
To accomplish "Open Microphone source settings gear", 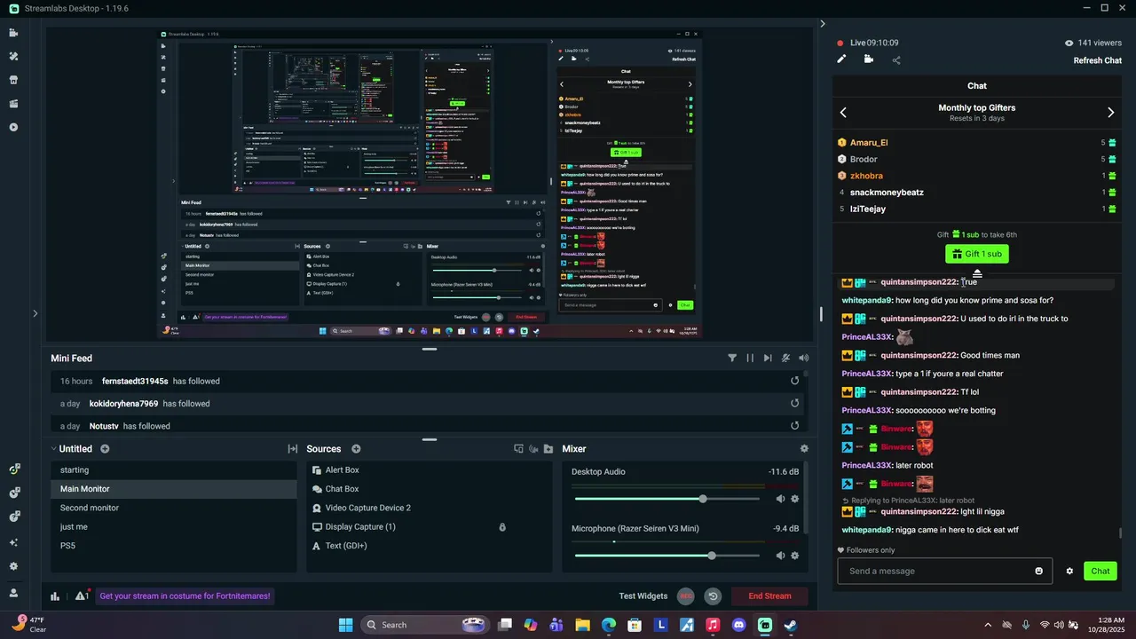I will pos(794,556).
